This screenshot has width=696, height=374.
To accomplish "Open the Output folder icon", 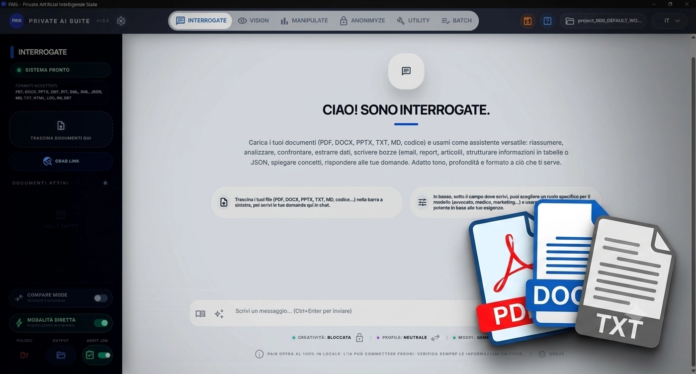I will click(x=61, y=355).
